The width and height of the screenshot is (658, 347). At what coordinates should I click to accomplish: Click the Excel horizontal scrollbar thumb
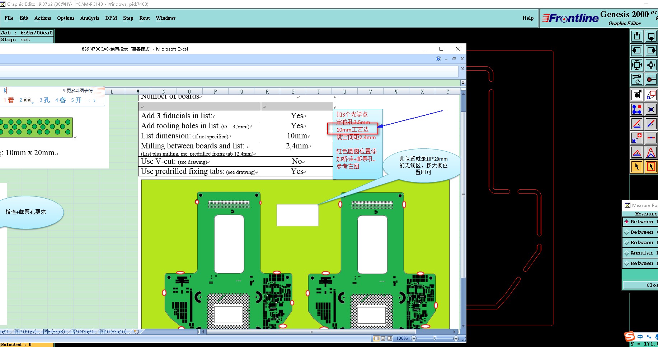311,332
